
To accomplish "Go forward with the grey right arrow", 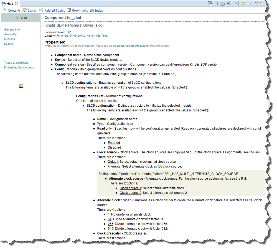I will tap(249, 3).
